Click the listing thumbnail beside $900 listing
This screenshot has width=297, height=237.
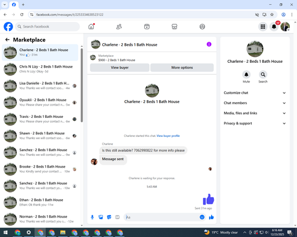(x=93, y=57)
